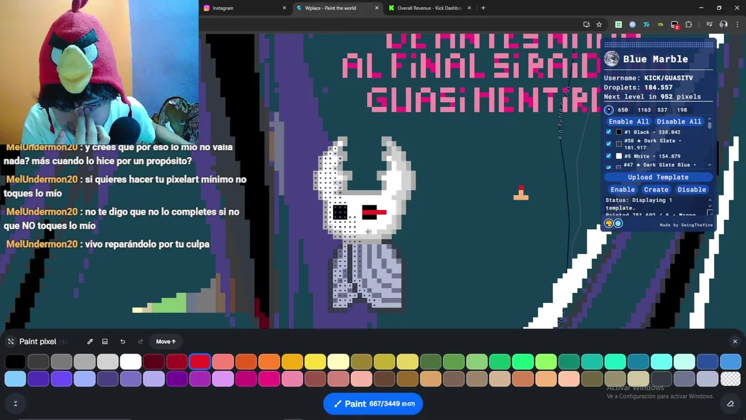Click the Blue Marble drag handle bar
This screenshot has height=420, width=746.
[x=659, y=44]
